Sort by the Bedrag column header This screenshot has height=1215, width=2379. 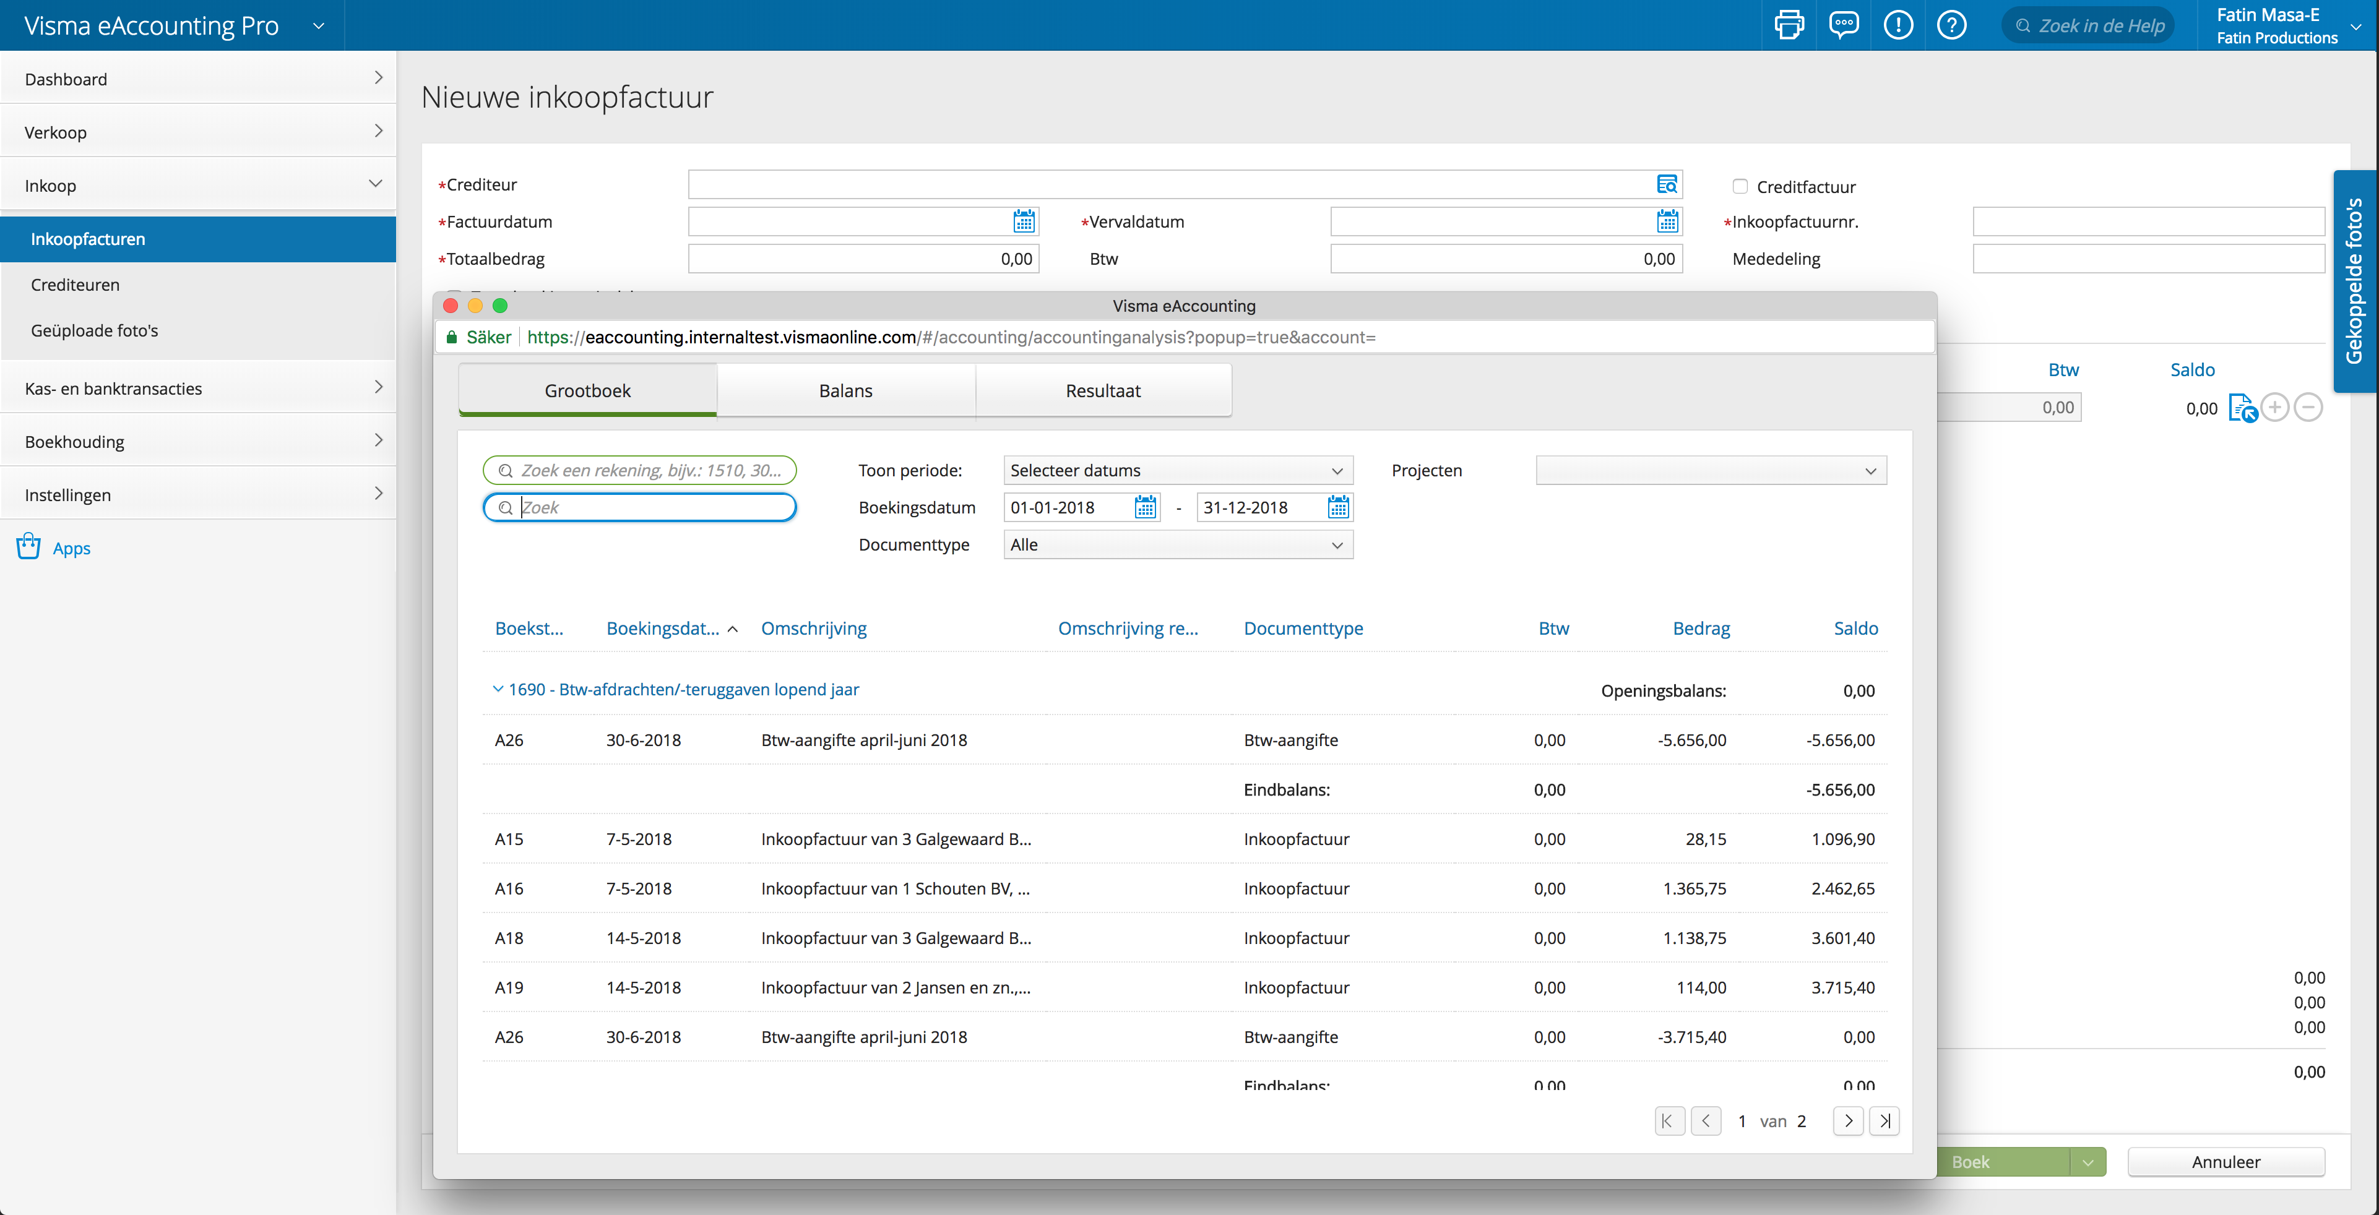tap(1701, 628)
